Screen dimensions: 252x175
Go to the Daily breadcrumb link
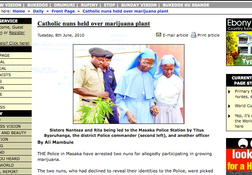[38, 11]
